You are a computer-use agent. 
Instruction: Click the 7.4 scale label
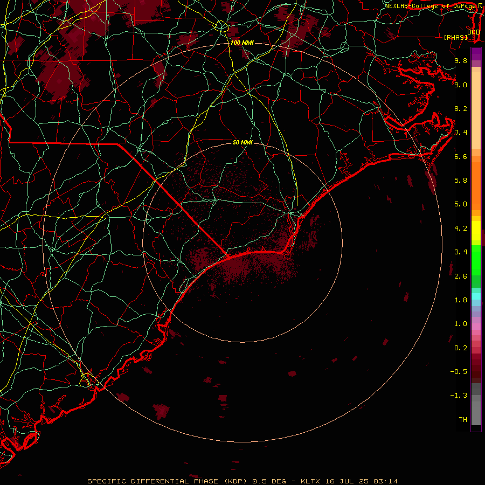[461, 133]
